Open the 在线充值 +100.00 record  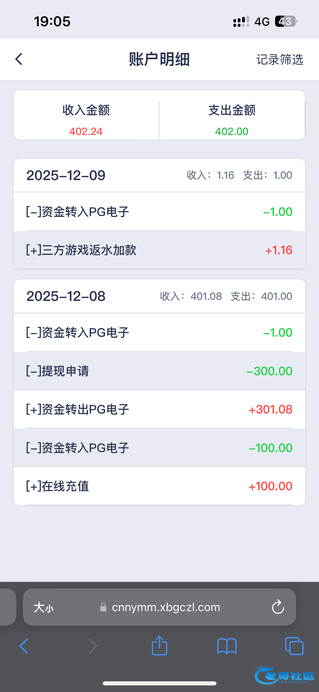click(x=159, y=486)
